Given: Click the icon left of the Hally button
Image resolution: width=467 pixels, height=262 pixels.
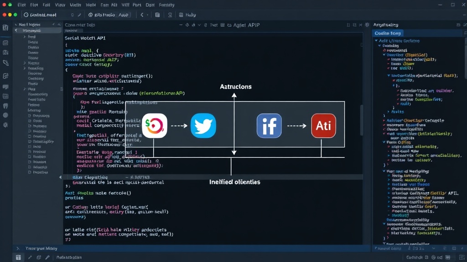Looking at the screenshot, I should pyautogui.click(x=181, y=15).
